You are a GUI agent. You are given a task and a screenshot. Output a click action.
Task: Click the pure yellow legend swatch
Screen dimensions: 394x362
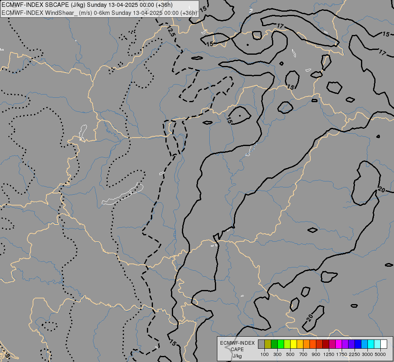pyautogui.click(x=293, y=344)
